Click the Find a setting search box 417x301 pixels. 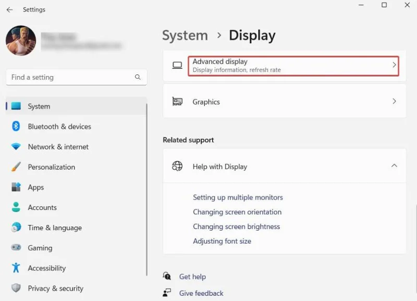click(x=76, y=77)
